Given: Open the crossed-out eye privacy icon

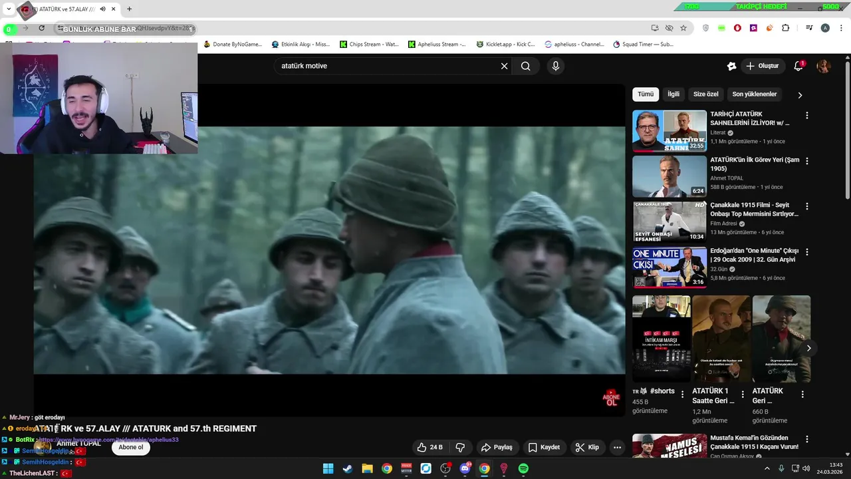Looking at the screenshot, I should point(669,28).
